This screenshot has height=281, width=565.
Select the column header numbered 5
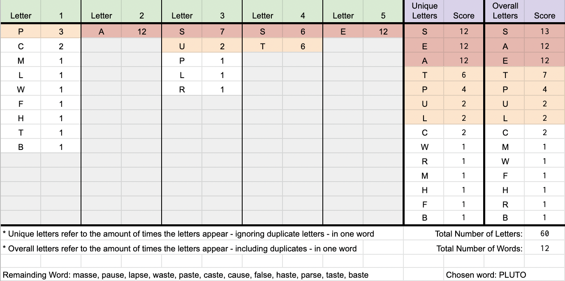pos(383,16)
